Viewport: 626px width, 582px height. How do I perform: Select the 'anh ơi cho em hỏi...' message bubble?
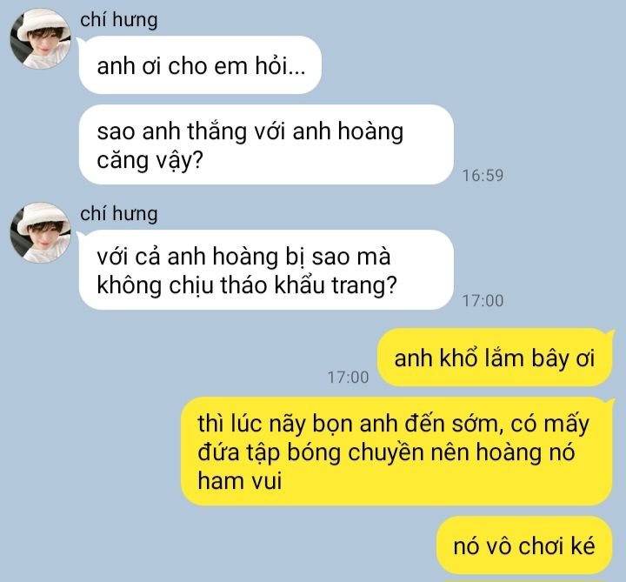[200, 65]
